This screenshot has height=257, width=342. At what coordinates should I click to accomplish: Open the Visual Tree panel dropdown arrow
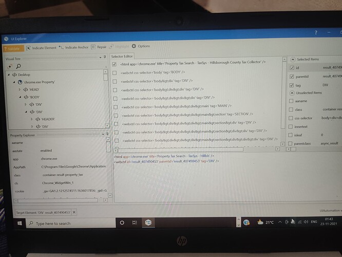click(x=100, y=57)
